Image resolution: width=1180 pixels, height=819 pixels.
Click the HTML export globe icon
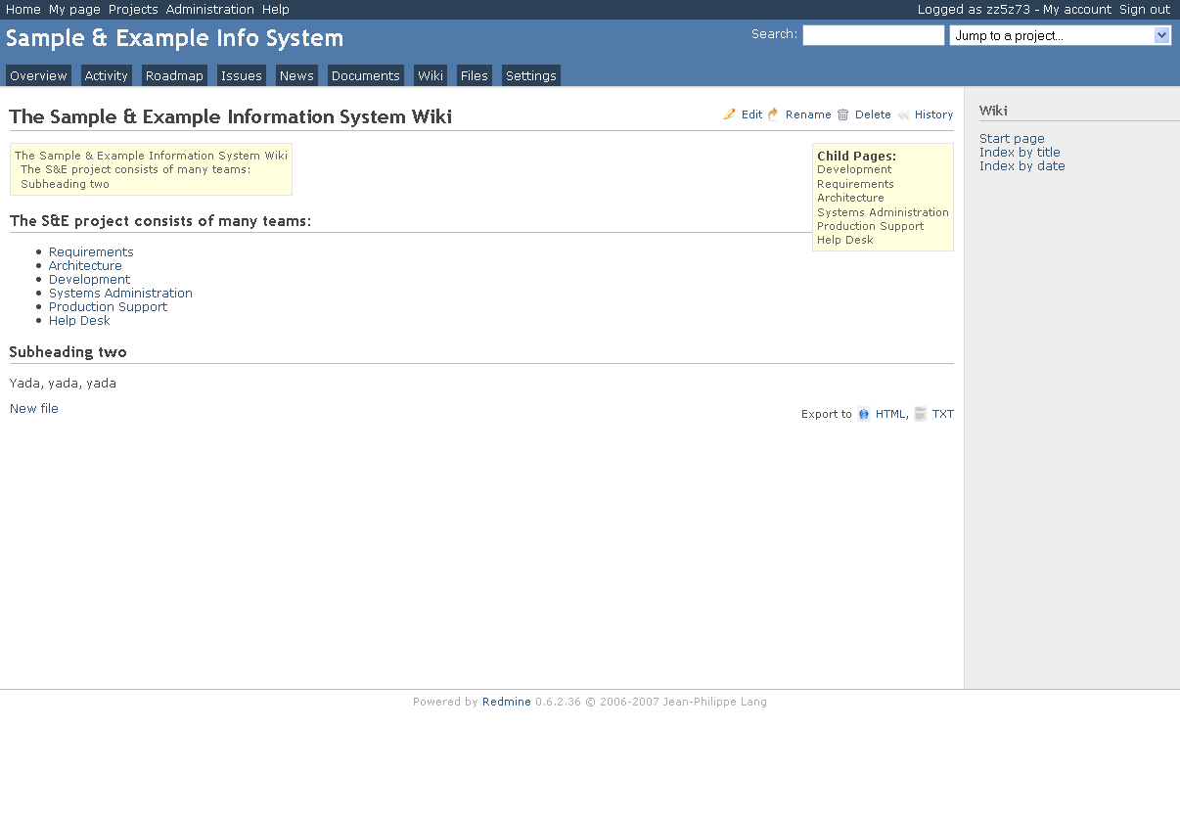pyautogui.click(x=864, y=414)
